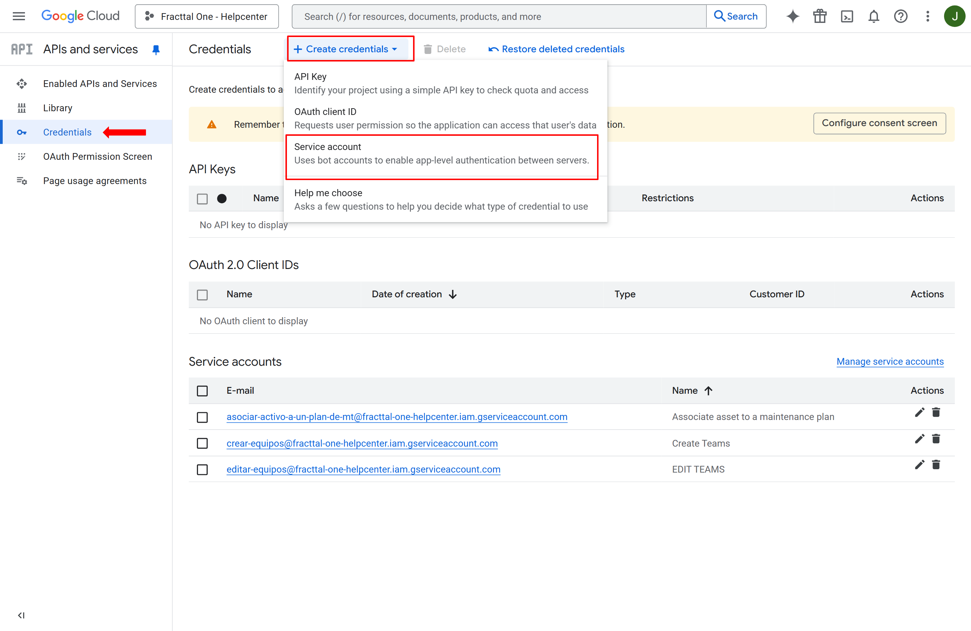Open the free trial gift icon
971x631 pixels.
[819, 16]
